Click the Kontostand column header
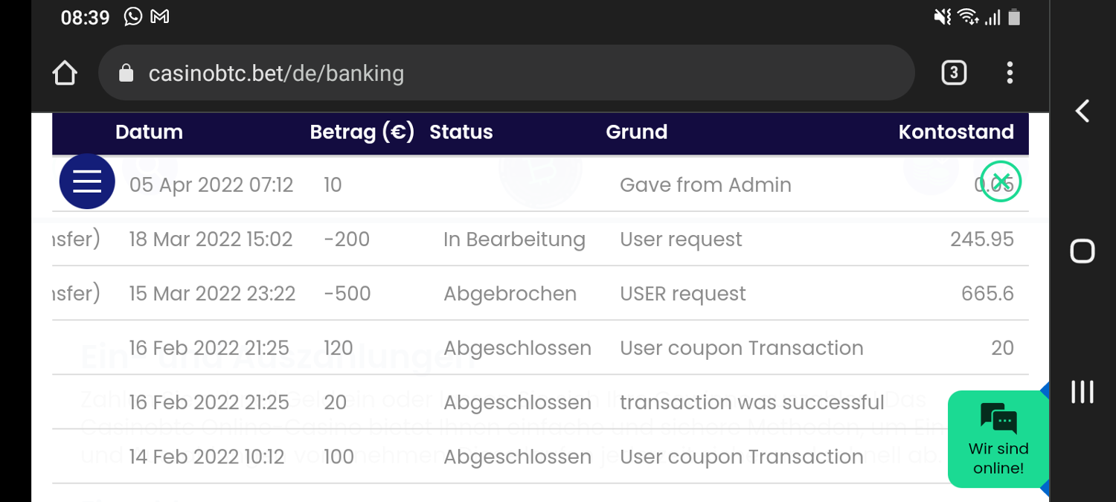Viewport: 1116px width, 502px height. click(x=956, y=132)
